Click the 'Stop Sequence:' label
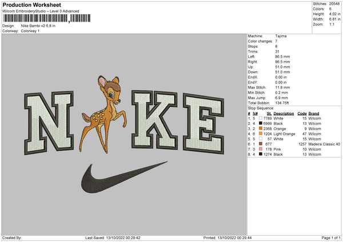Image resolution: width=343 pixels, height=242 pixels. click(x=261, y=108)
